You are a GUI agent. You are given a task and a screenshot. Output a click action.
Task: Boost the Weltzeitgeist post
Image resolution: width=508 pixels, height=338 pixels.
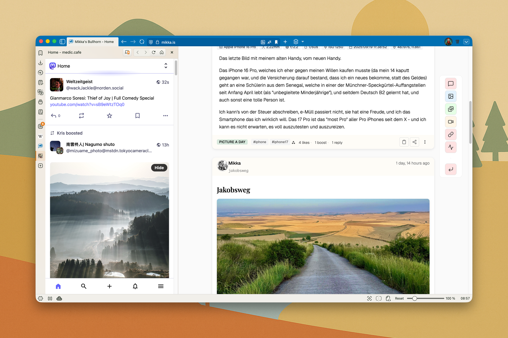point(81,116)
